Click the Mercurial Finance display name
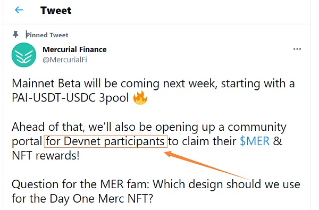 click(x=74, y=49)
